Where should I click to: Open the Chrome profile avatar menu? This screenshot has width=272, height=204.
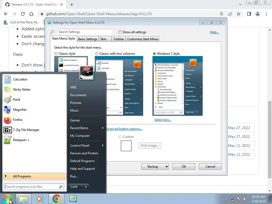[x=258, y=14]
